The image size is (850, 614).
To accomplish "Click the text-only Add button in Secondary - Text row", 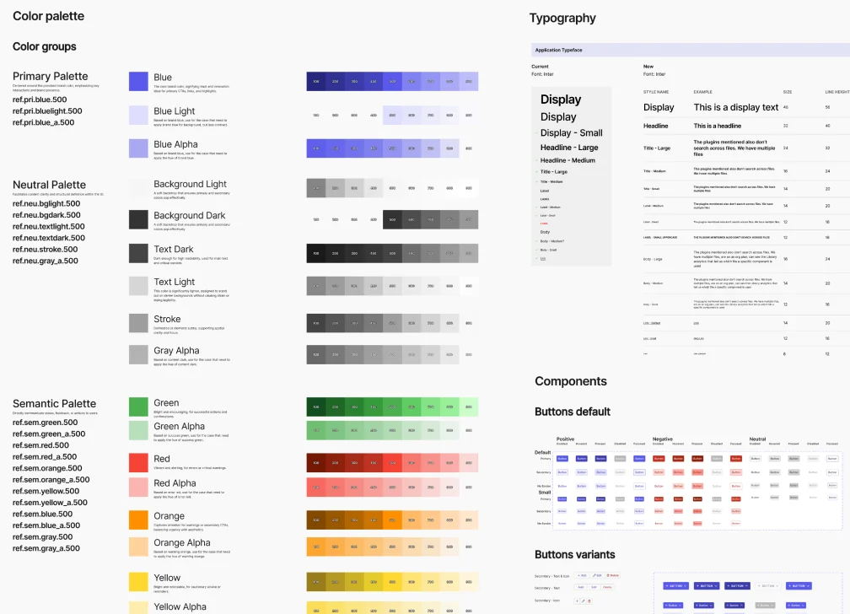I will coord(580,587).
